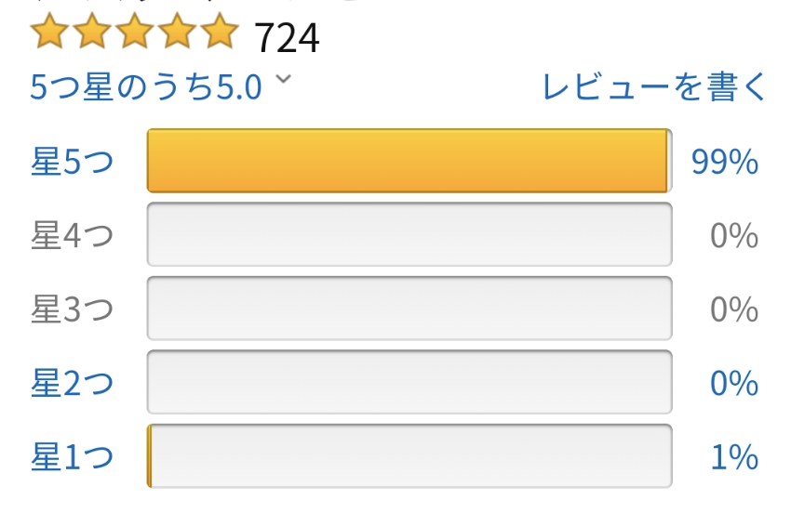Click the fifth gold star icon
This screenshot has height=526, width=804.
click(x=220, y=32)
